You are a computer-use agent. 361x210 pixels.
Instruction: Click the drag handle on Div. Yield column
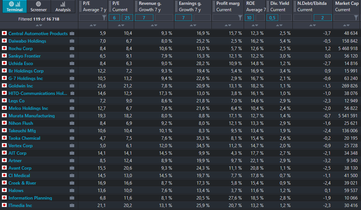click(x=268, y=6)
